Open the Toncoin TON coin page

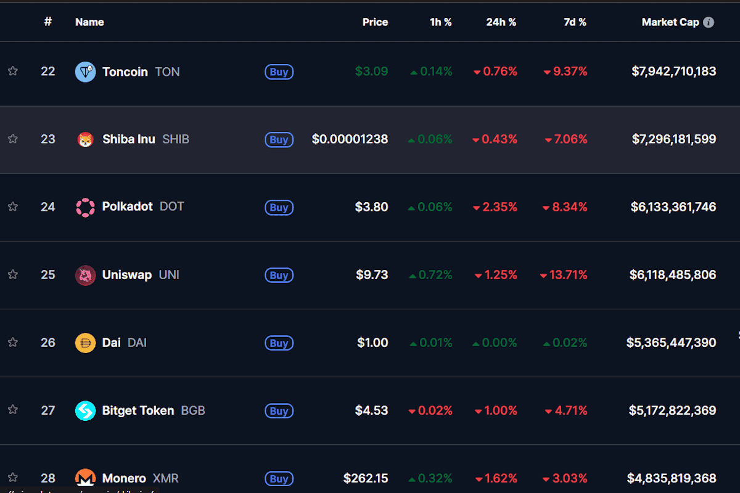coord(141,72)
